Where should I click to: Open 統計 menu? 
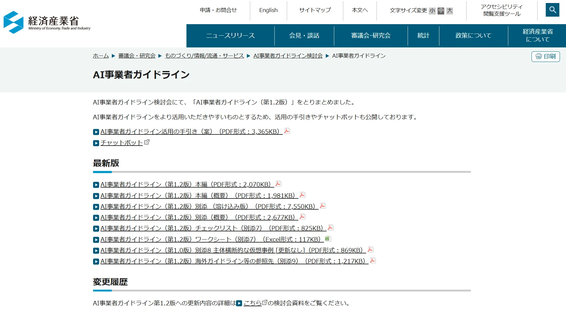click(423, 36)
